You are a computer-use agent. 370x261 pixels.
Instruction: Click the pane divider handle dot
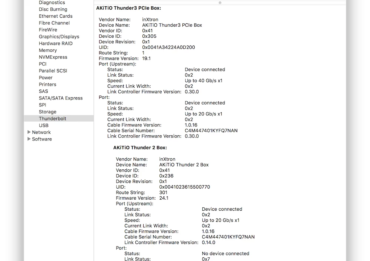coord(220,3)
